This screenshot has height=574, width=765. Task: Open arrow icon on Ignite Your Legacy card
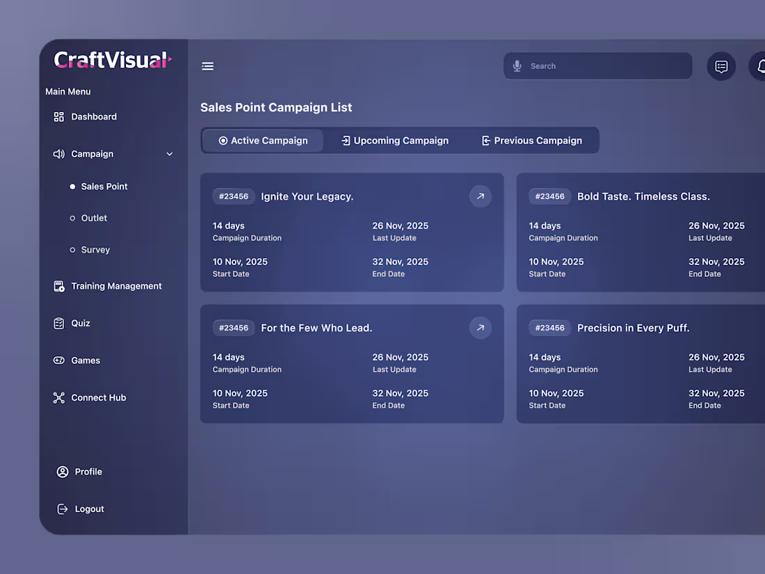coord(480,196)
